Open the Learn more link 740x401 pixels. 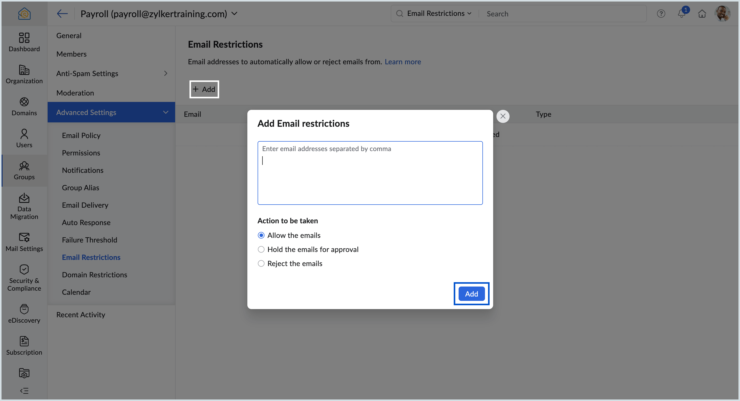[x=403, y=61]
